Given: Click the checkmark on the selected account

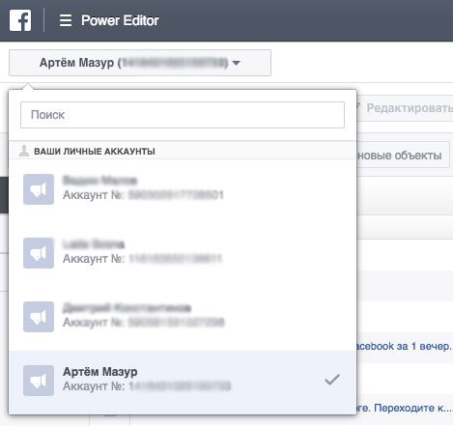Looking at the screenshot, I should tap(332, 380).
